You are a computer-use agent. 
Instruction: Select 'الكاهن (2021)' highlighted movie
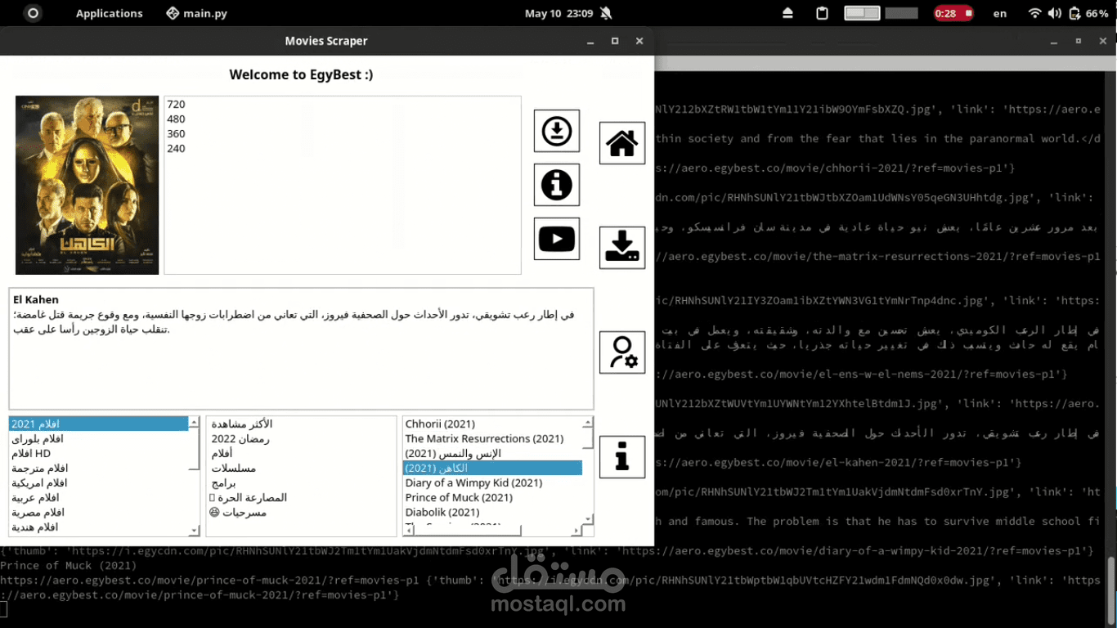coord(493,468)
